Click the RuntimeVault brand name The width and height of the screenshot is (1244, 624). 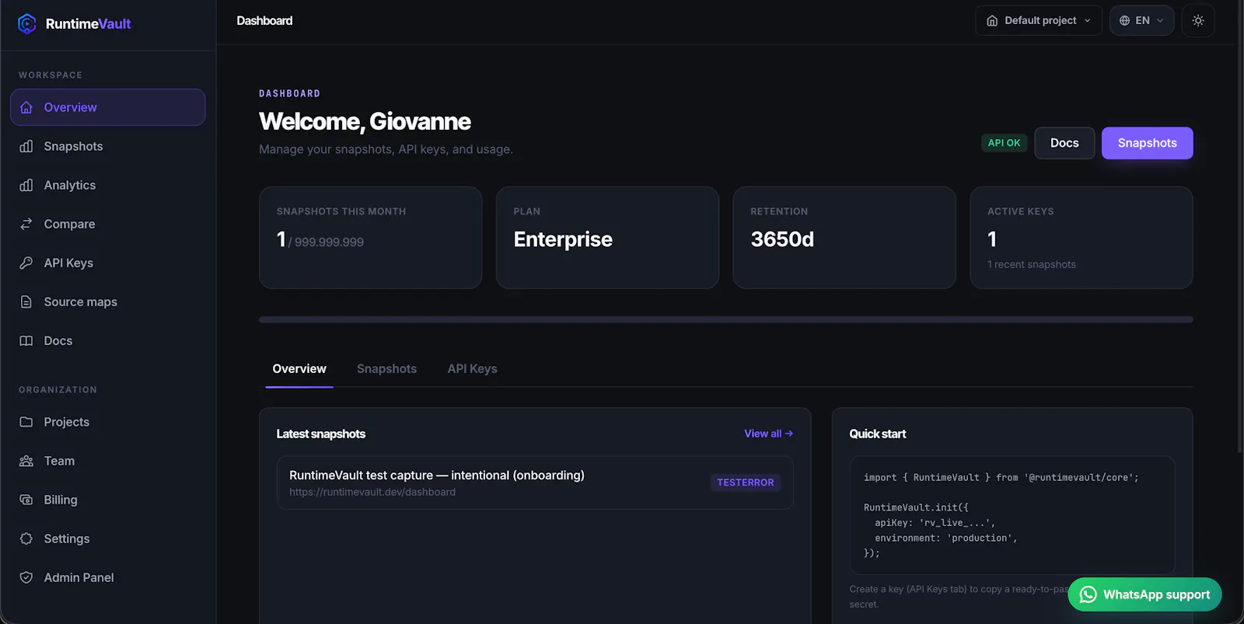pyautogui.click(x=88, y=24)
